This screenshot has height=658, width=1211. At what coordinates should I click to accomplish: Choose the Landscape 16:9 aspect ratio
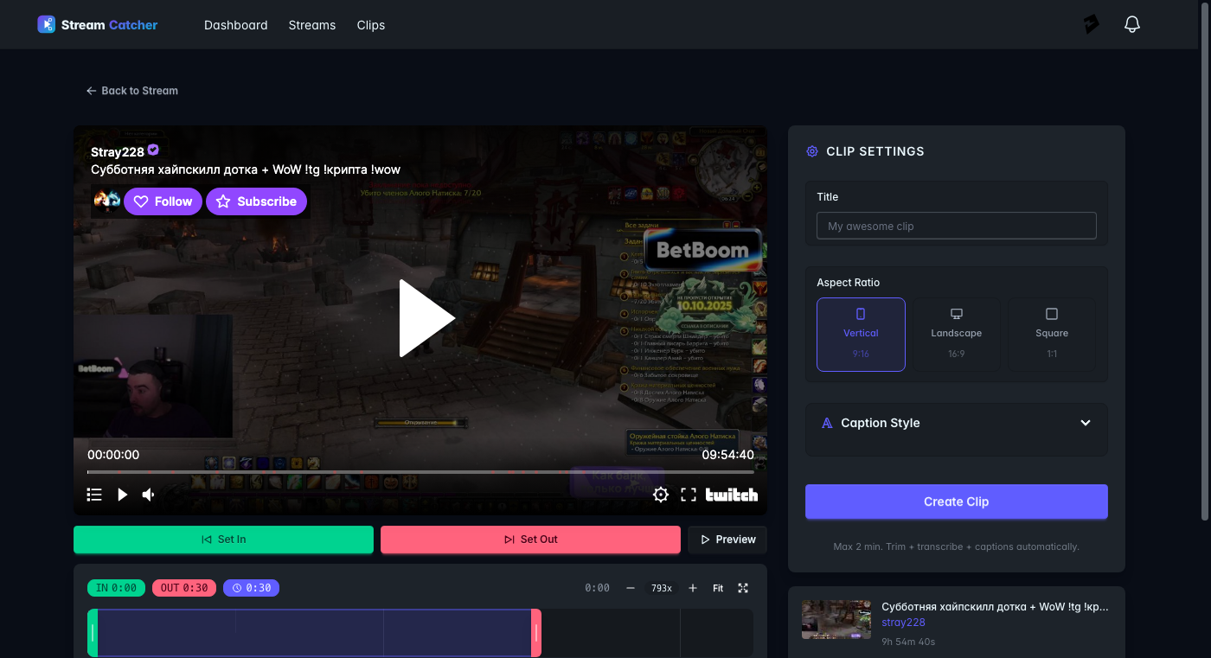point(956,334)
